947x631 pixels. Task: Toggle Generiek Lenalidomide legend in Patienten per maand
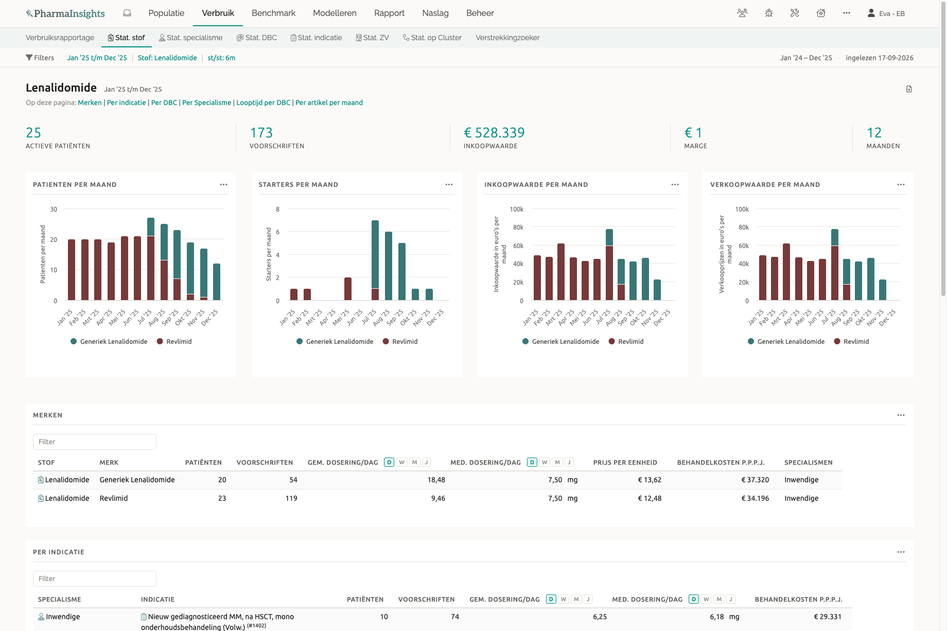(x=109, y=342)
